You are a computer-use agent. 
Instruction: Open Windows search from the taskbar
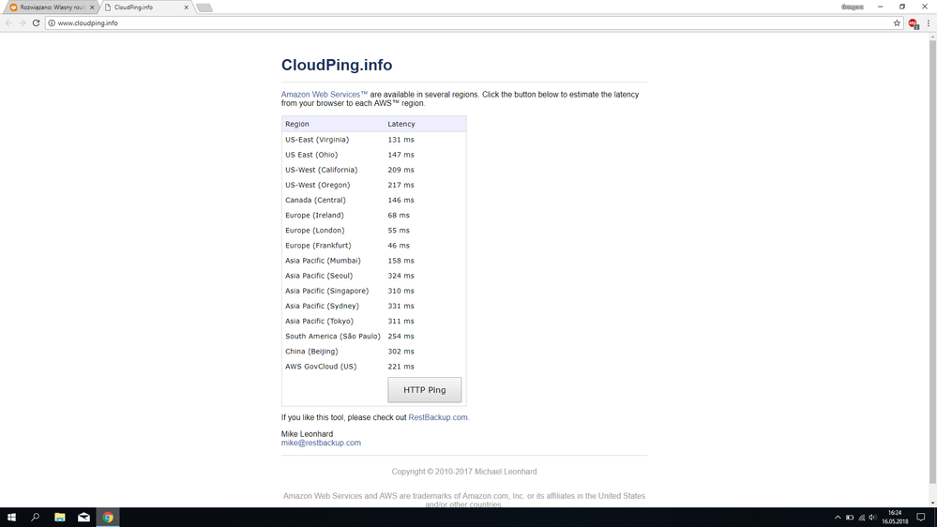point(36,517)
